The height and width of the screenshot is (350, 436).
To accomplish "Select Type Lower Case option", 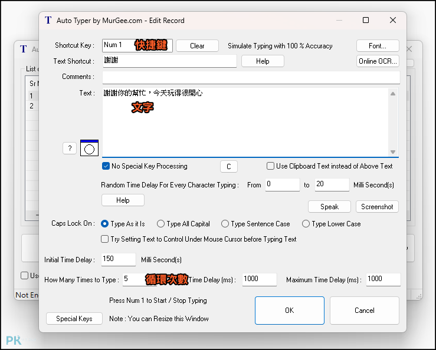I will [x=306, y=224].
